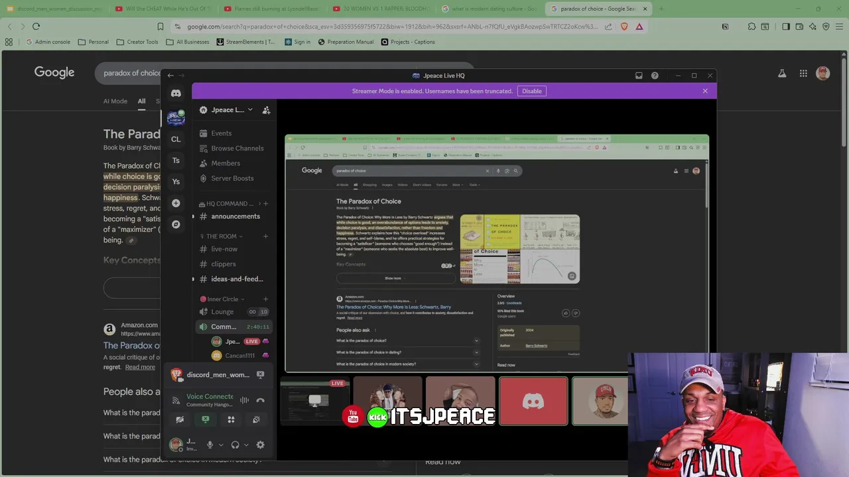Open headphone output options arrow
Image resolution: width=849 pixels, height=477 pixels.
[246, 445]
